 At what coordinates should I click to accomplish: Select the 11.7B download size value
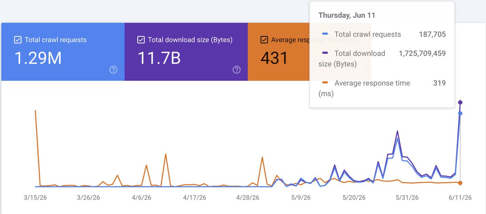[159, 58]
